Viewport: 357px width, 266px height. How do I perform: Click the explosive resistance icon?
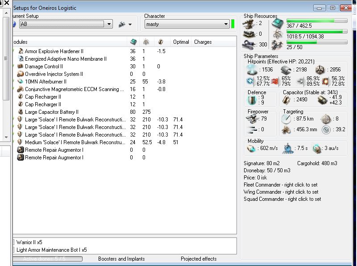tap(325, 81)
